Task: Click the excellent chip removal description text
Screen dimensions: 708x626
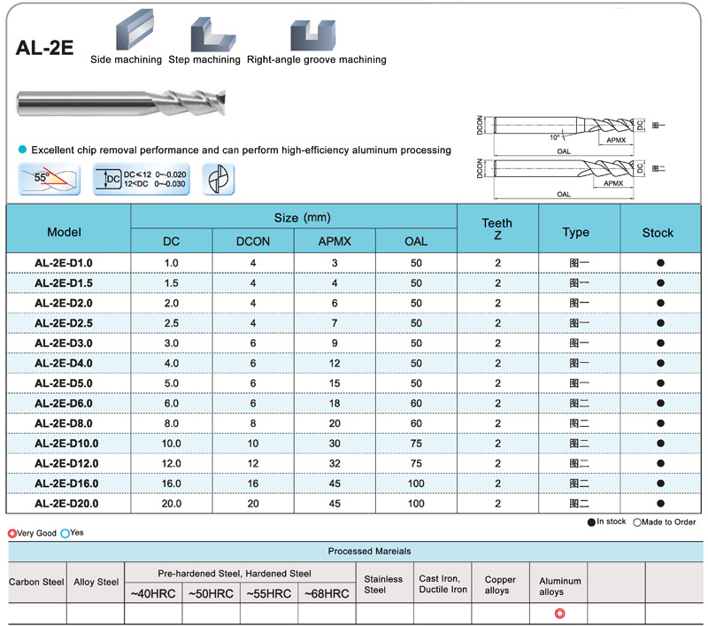Action: 241,150
